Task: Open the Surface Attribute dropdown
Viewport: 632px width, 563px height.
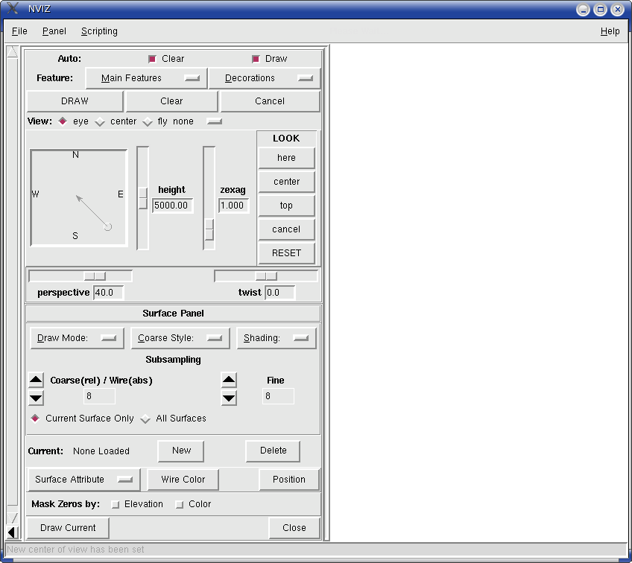Action: click(x=83, y=480)
